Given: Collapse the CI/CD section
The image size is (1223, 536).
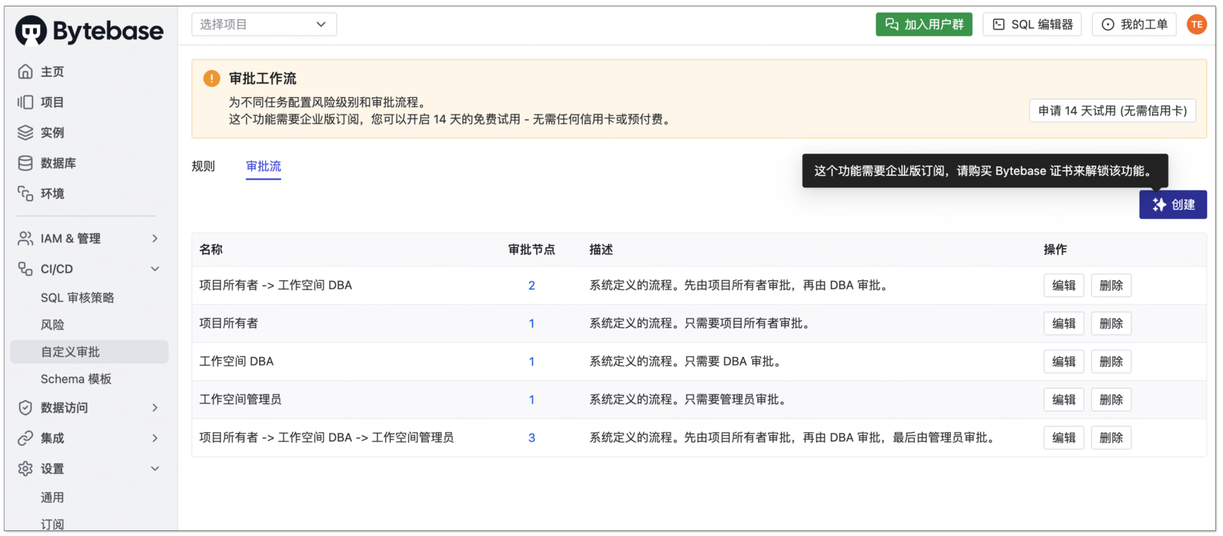Looking at the screenshot, I should click(x=154, y=269).
